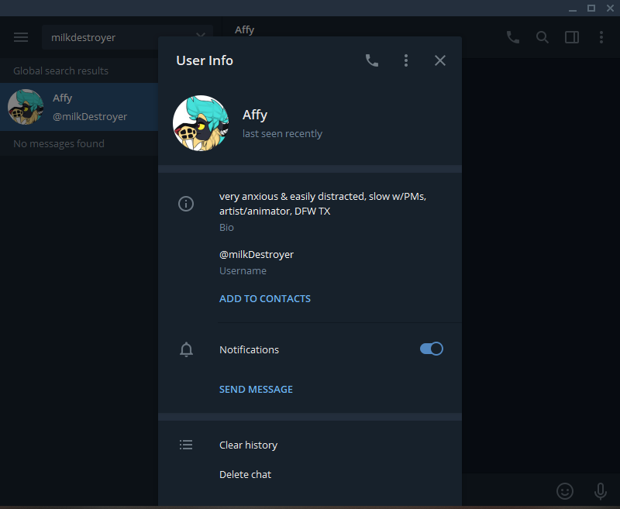This screenshot has height=509, width=620.
Task: Click last seen recently status text
Action: coord(282,133)
